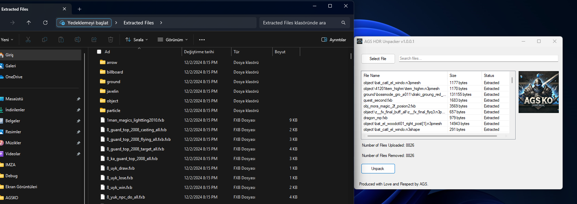Click the Search files input field
This screenshot has width=577, height=204.
click(478, 58)
